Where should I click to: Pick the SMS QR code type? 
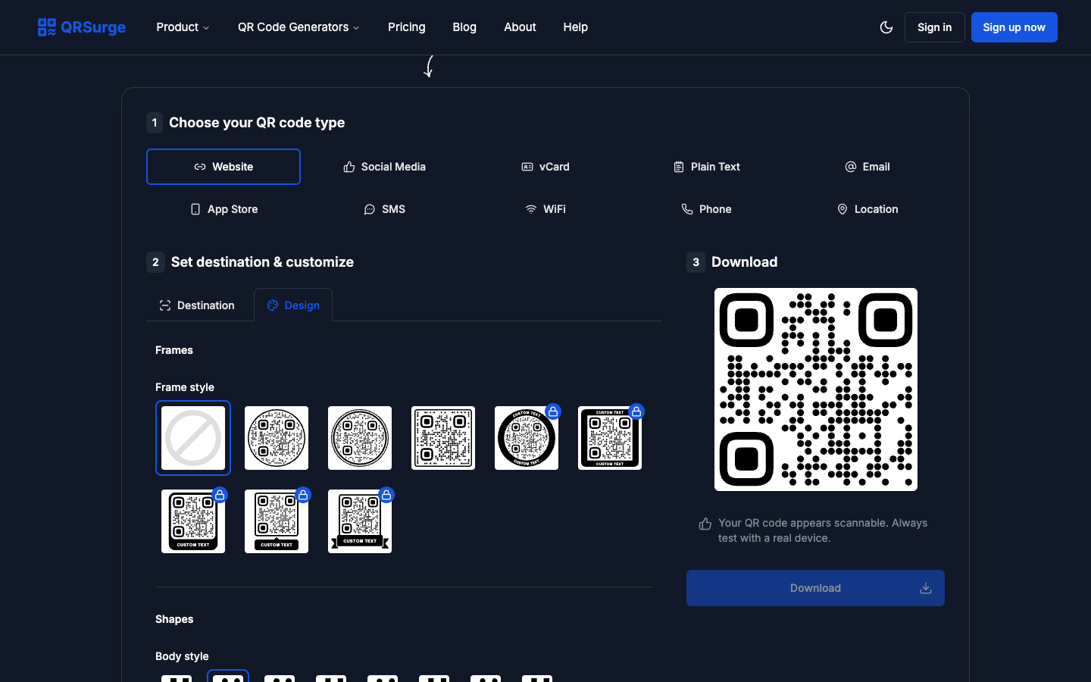[384, 209]
